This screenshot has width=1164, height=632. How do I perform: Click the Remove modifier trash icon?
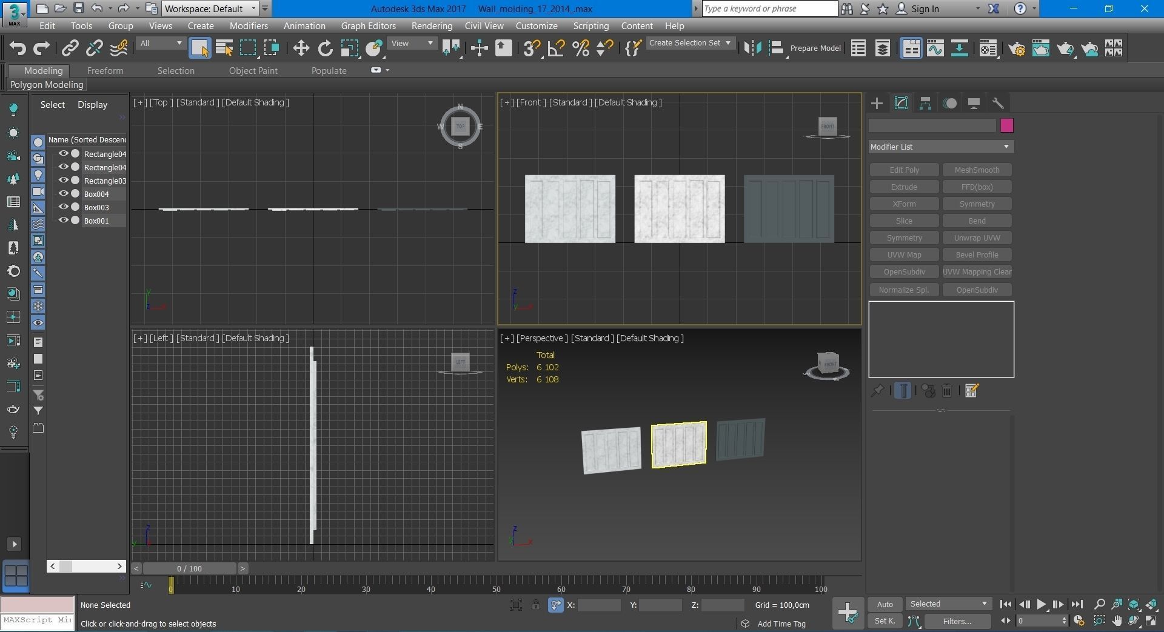947,391
